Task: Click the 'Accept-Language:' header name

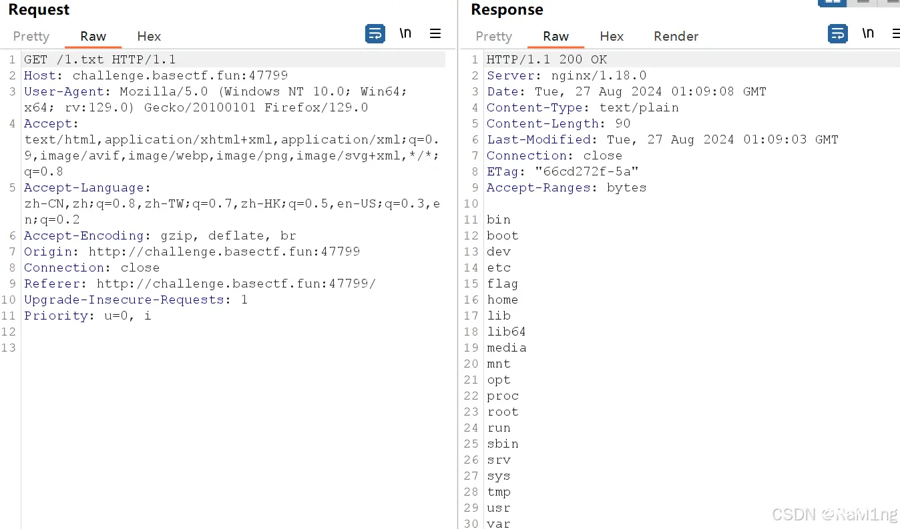Action: pos(88,187)
